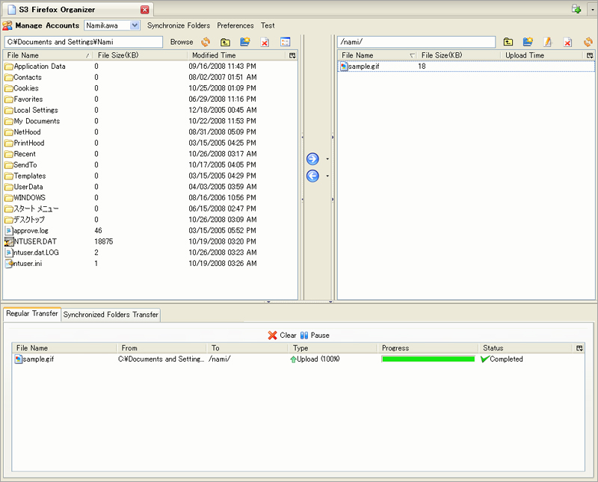This screenshot has width=598, height=482.
Task: Select the スタート メニュー folder
Action: pyautogui.click(x=150, y=208)
